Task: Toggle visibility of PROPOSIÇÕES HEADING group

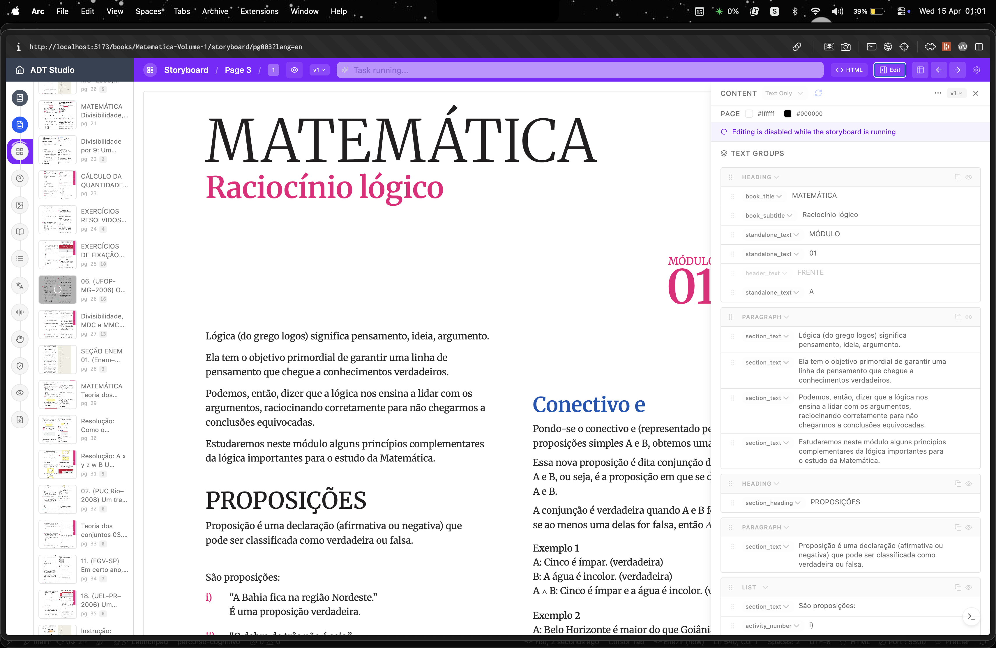Action: point(968,483)
